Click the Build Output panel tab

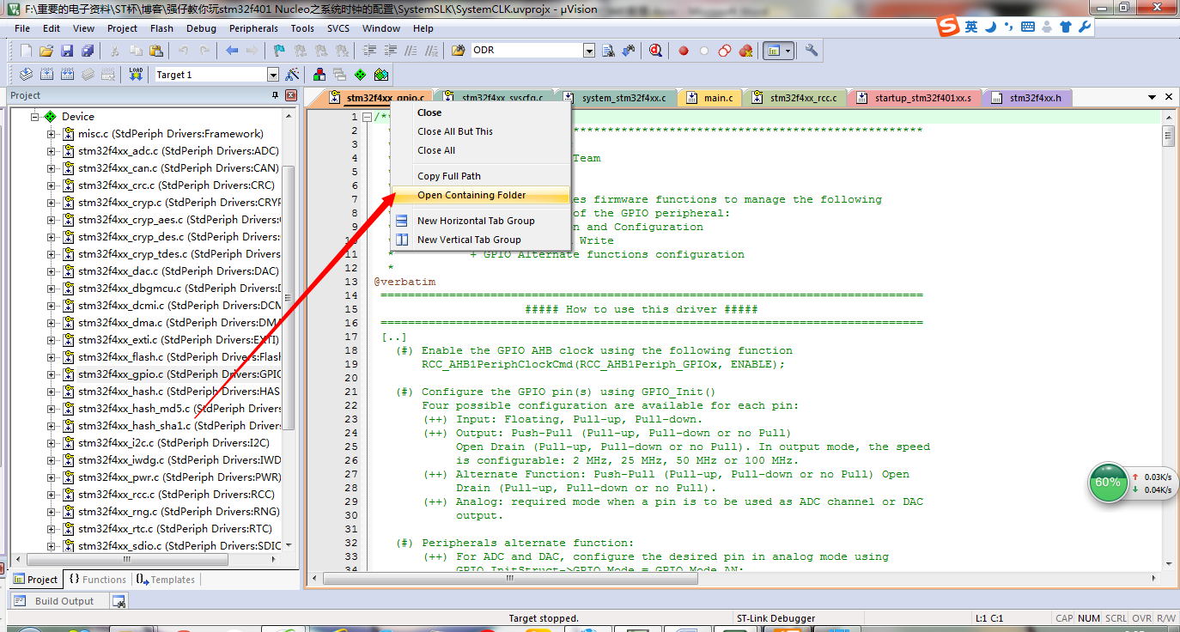coord(57,601)
